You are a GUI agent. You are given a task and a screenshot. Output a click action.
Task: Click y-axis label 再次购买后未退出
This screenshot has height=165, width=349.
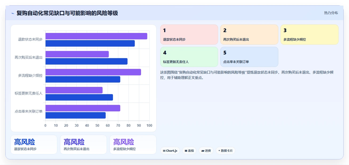29,57
